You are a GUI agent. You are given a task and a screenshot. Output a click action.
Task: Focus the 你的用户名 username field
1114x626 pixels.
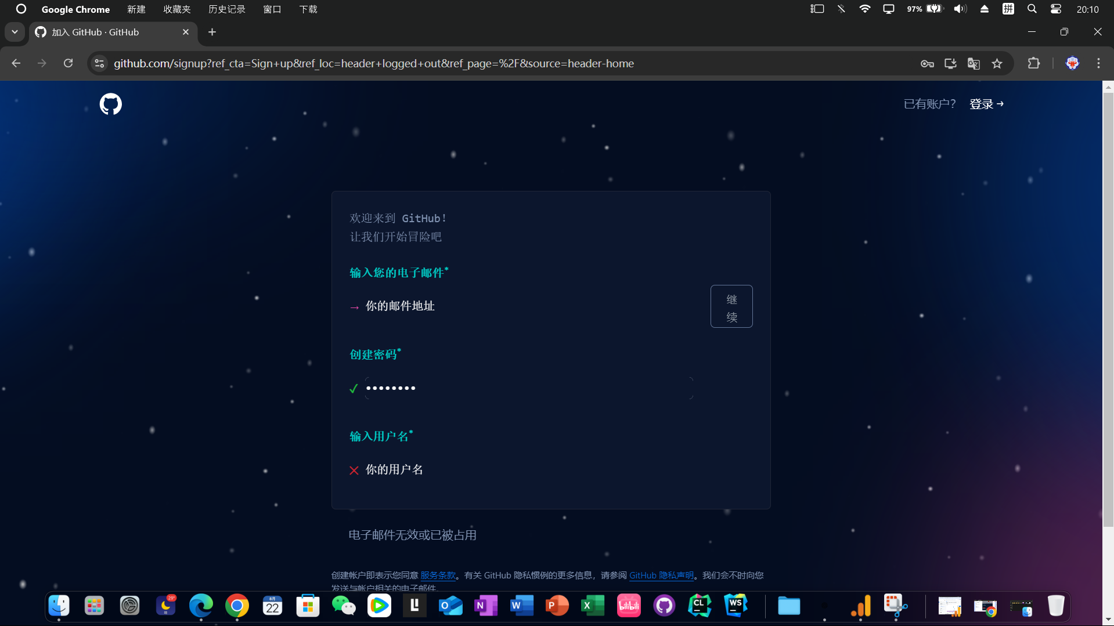click(529, 469)
